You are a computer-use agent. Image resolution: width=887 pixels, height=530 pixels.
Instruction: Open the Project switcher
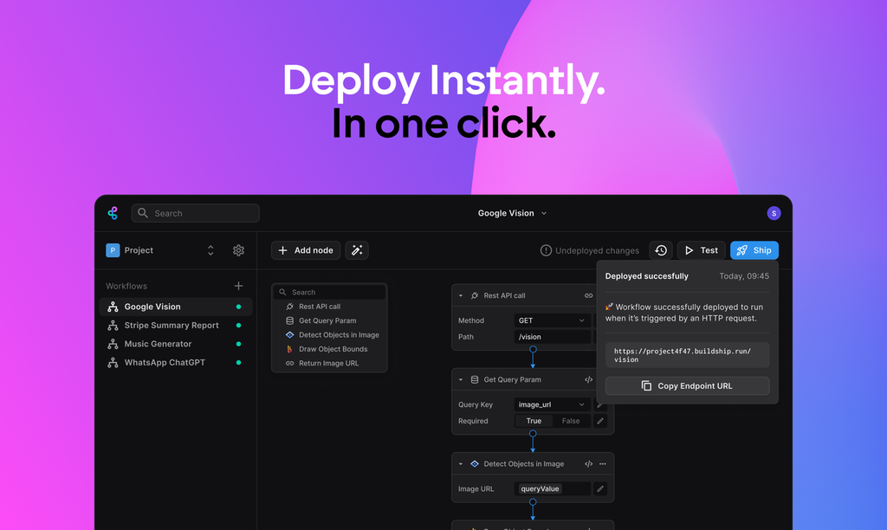(x=160, y=250)
